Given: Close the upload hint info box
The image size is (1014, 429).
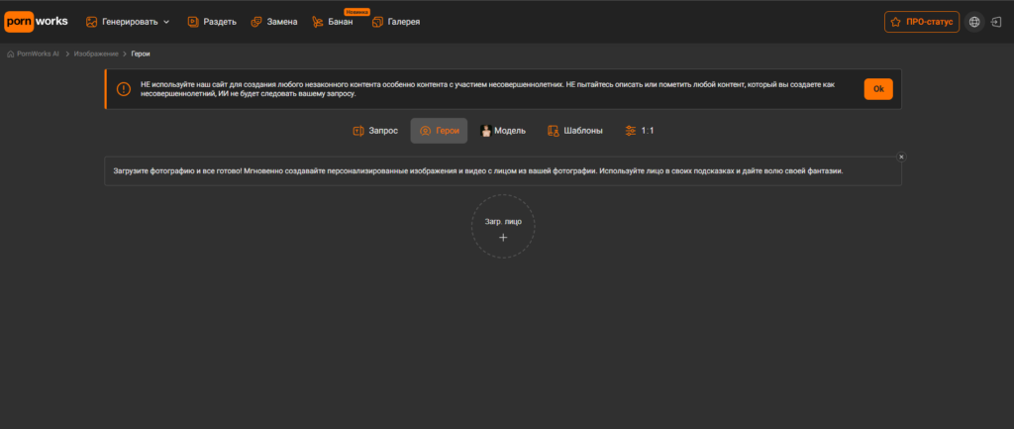Looking at the screenshot, I should point(901,157).
